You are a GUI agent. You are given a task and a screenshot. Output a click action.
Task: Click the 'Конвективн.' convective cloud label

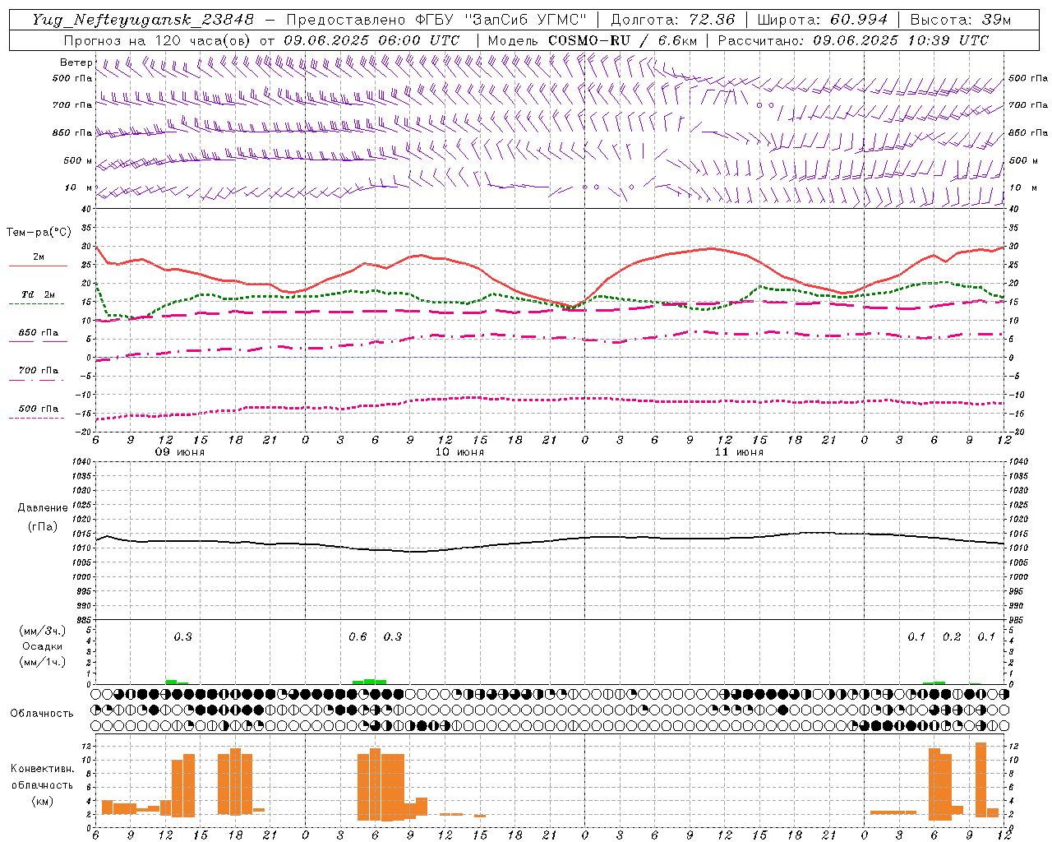click(x=43, y=769)
